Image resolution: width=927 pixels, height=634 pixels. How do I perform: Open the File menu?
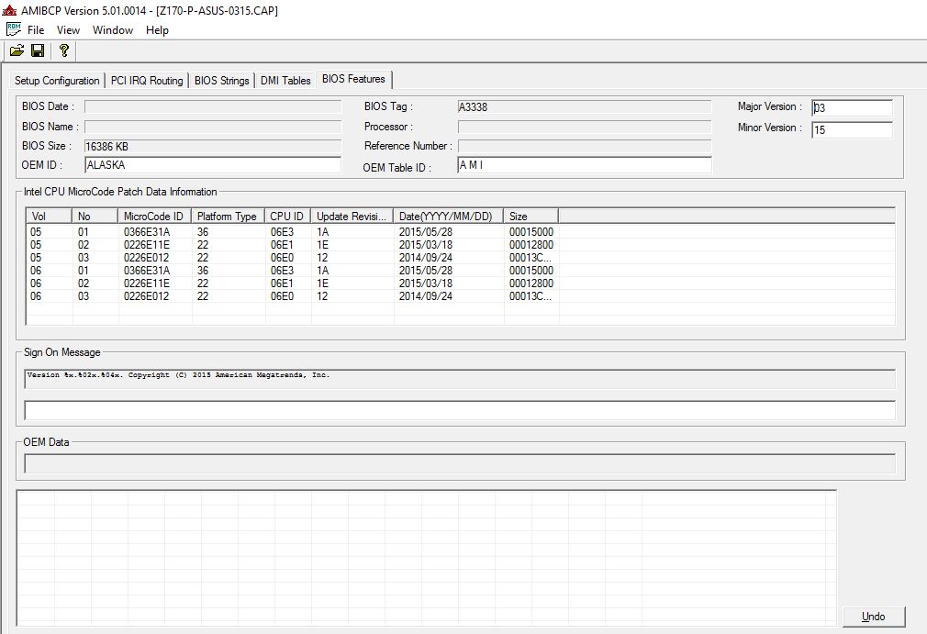tap(36, 30)
